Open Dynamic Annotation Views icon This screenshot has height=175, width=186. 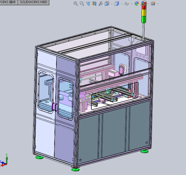(101, 4)
